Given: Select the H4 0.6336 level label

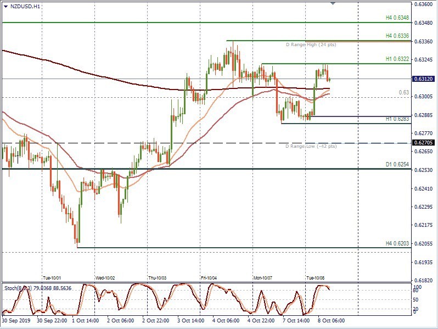Looking at the screenshot, I should click(x=397, y=36).
